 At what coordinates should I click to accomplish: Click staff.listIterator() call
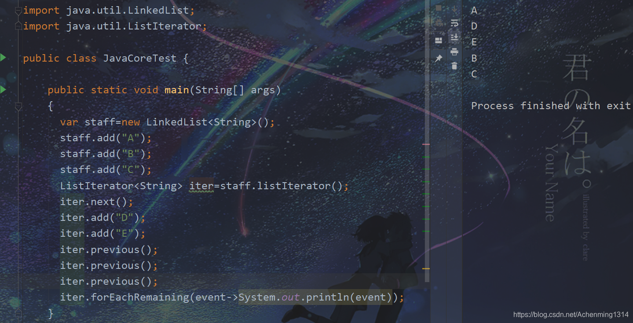pyautogui.click(x=282, y=186)
